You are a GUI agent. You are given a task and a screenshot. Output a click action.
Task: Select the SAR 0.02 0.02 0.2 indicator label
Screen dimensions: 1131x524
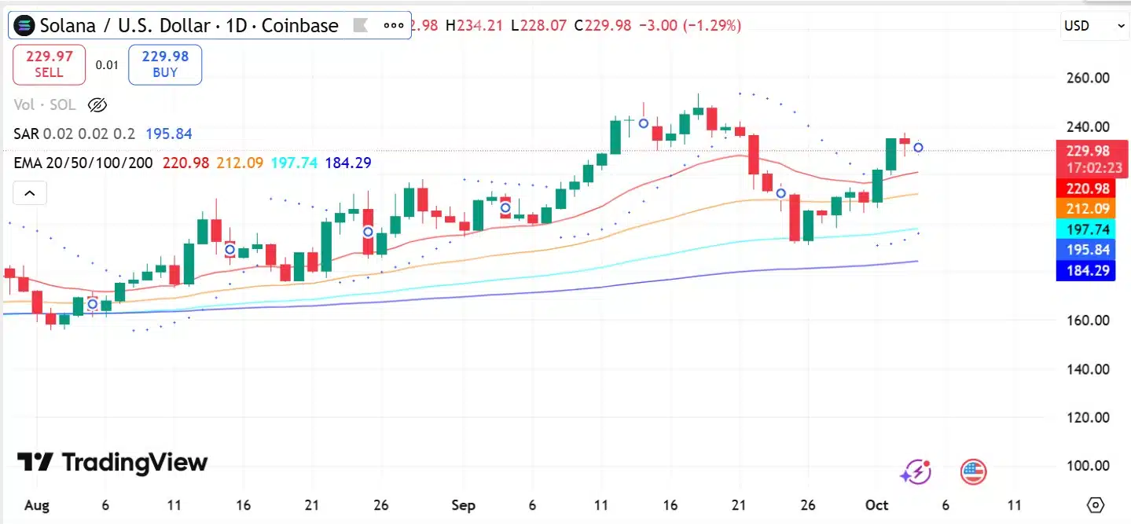[x=75, y=134]
